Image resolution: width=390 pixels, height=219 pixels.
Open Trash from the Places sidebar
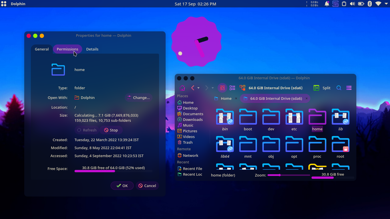pos(187,142)
